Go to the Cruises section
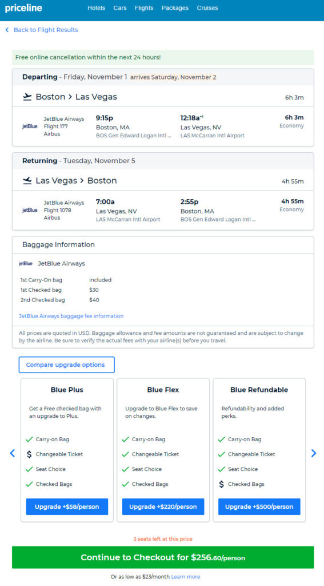 coord(207,8)
